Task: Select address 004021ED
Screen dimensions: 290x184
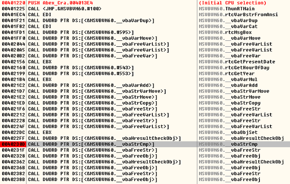Action: pyautogui.click(x=14, y=103)
